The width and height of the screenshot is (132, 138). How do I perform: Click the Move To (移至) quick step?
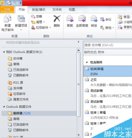tap(125, 17)
